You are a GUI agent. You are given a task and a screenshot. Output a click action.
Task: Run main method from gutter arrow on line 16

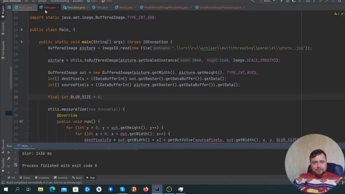tap(22, 42)
